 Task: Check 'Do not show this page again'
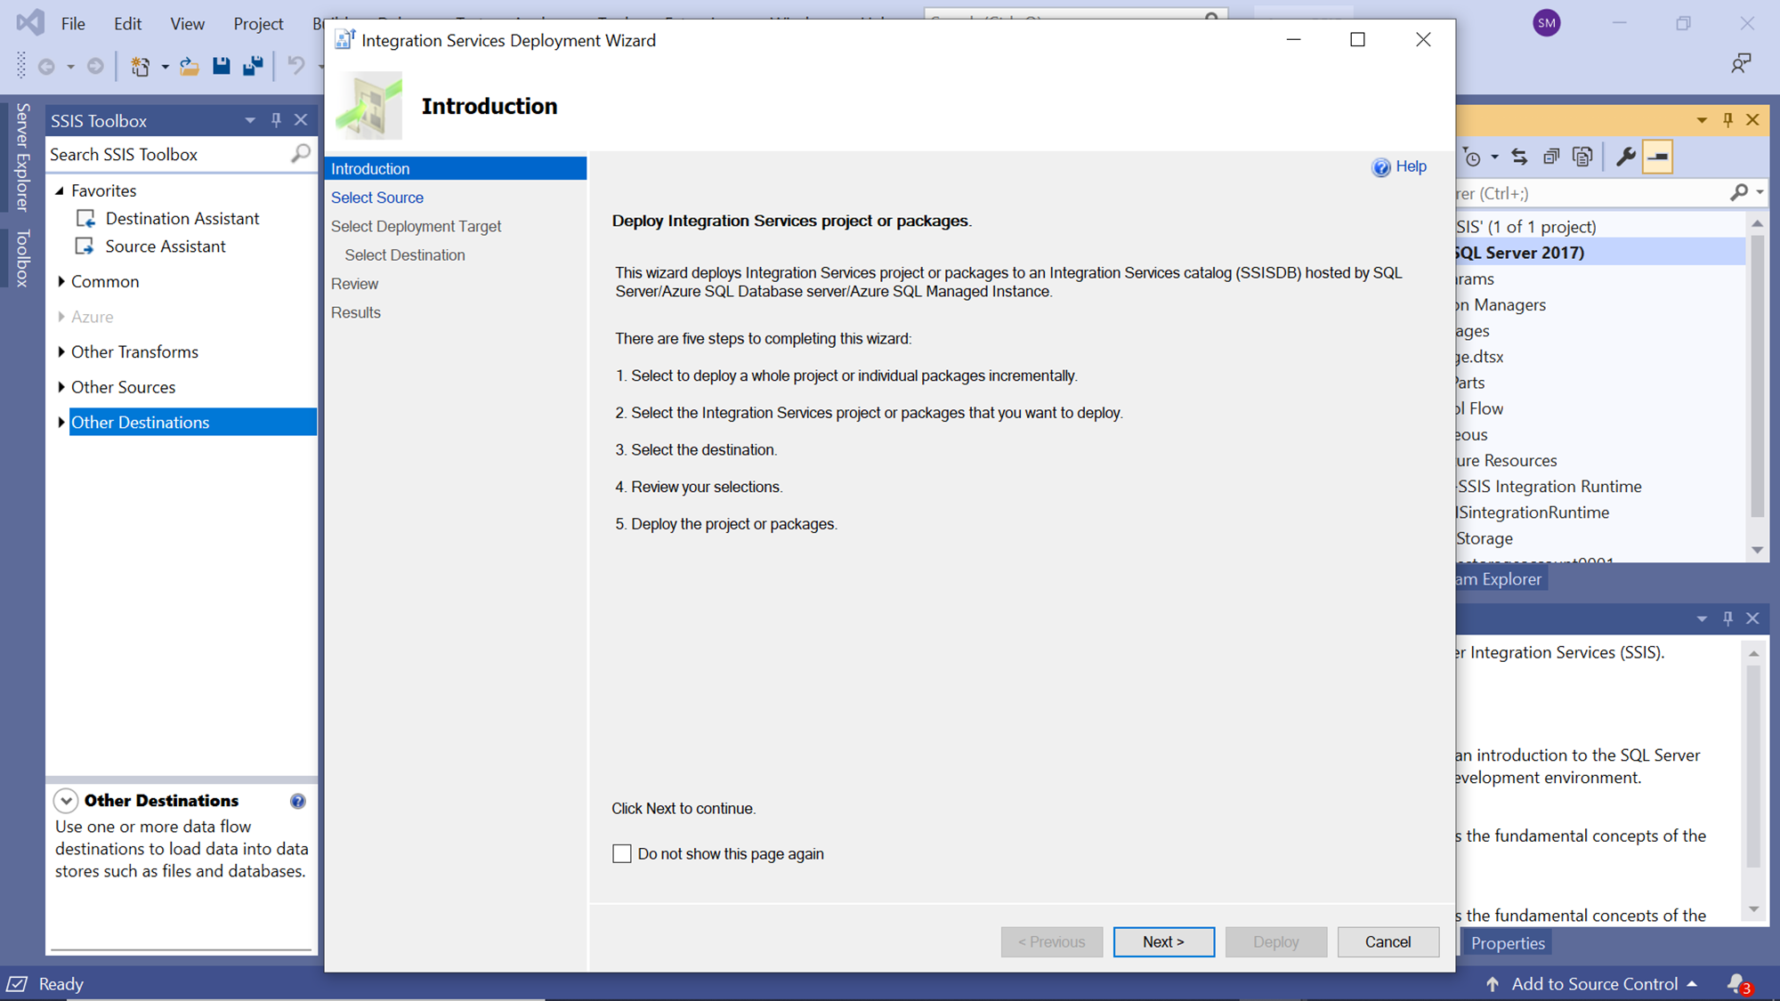[622, 854]
